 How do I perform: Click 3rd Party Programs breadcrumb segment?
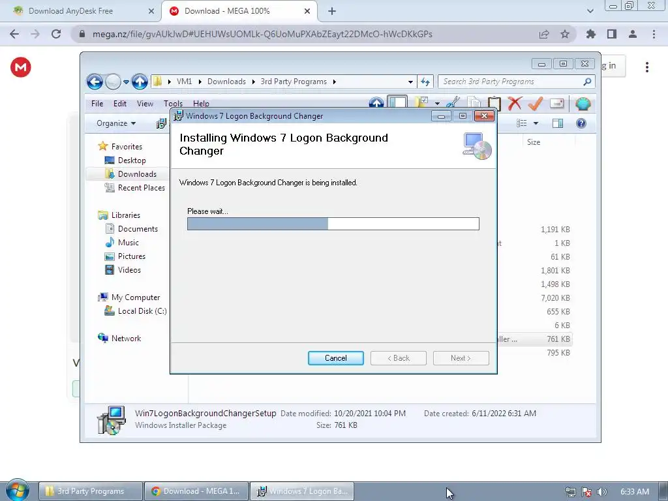click(294, 82)
